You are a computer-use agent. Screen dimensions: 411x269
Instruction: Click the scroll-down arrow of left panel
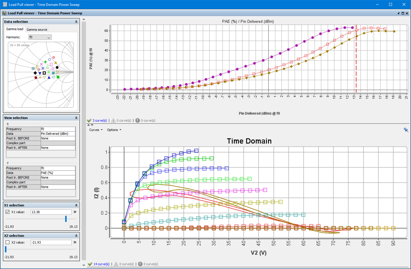[84, 265]
